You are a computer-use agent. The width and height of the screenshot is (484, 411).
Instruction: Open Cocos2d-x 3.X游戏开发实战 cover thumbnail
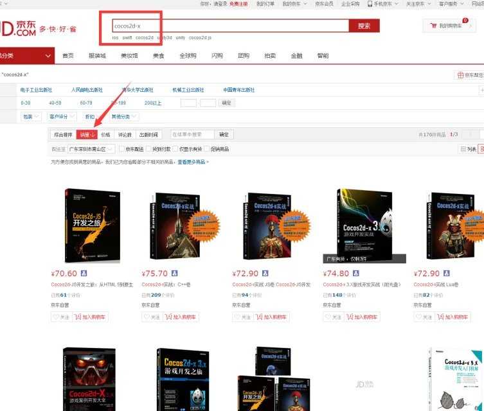coord(364,225)
